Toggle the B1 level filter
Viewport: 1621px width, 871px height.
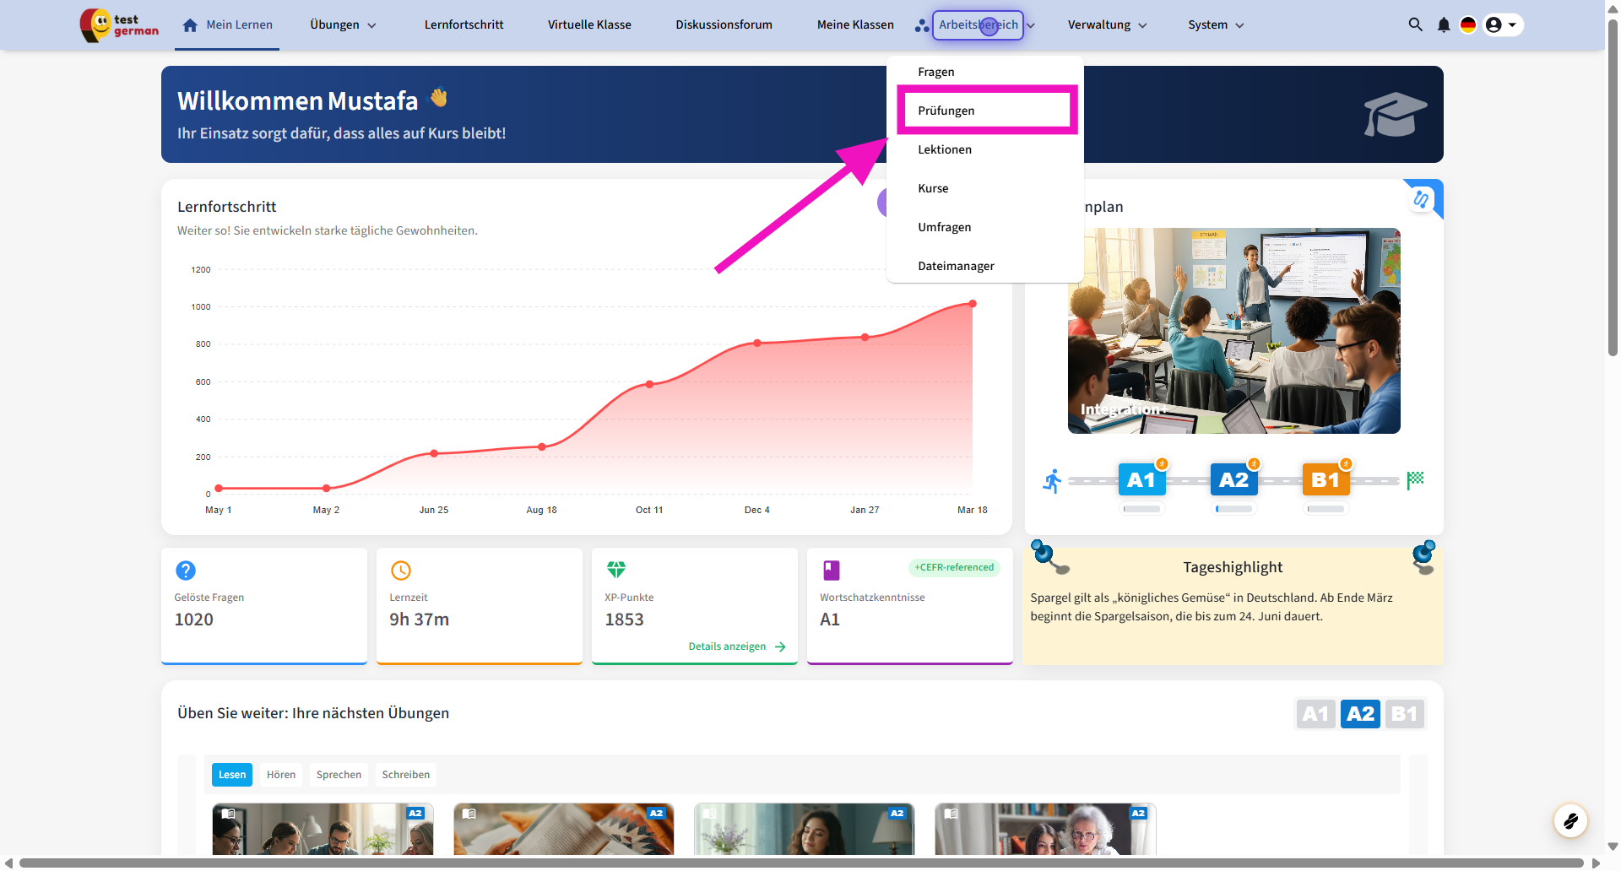click(x=1404, y=714)
